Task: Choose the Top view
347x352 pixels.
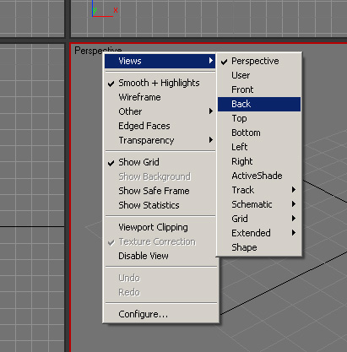Action: coord(259,118)
